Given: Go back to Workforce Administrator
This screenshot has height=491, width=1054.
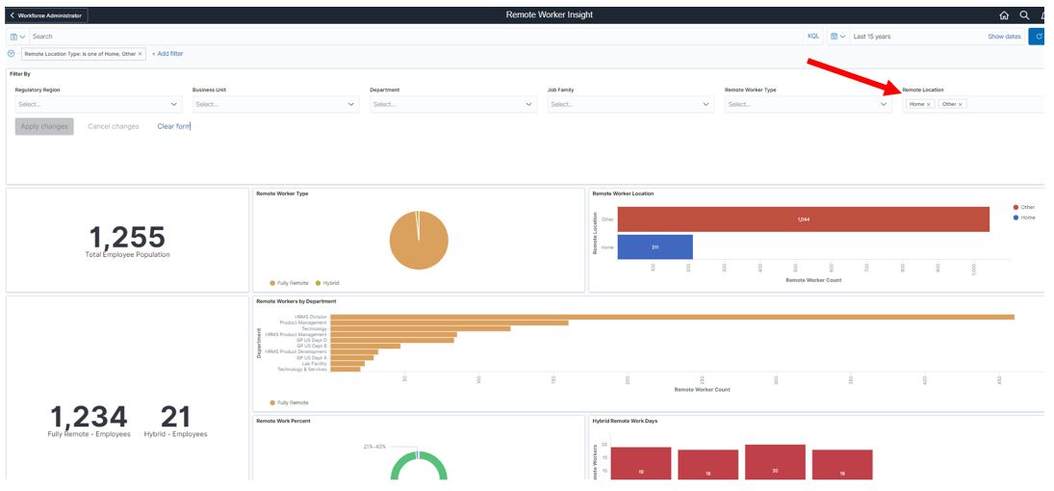Looking at the screenshot, I should [x=47, y=15].
